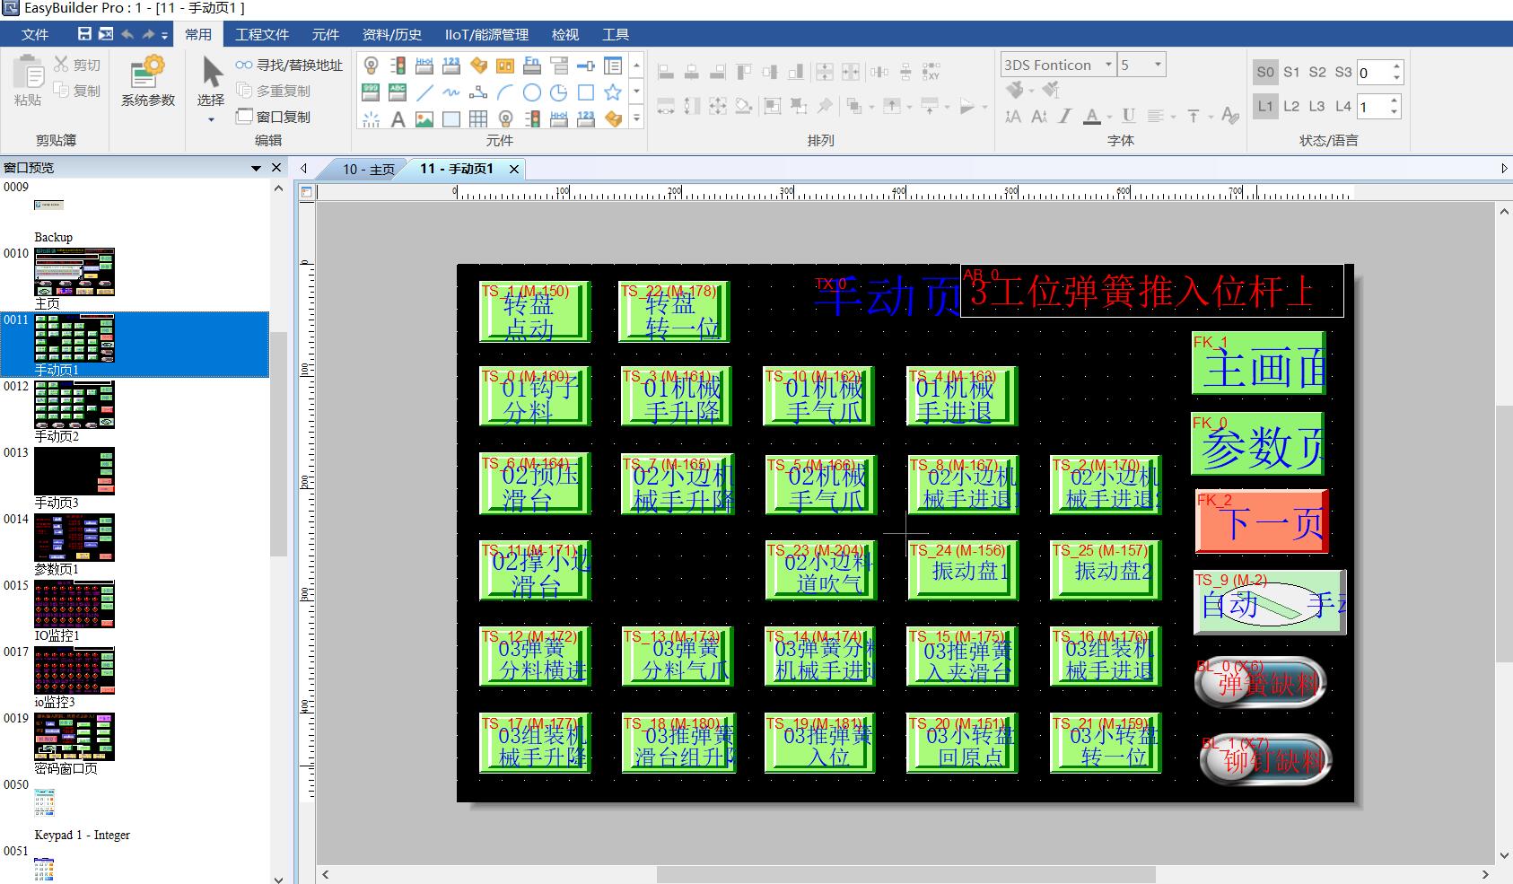Select the rectangle shape tool

[586, 92]
